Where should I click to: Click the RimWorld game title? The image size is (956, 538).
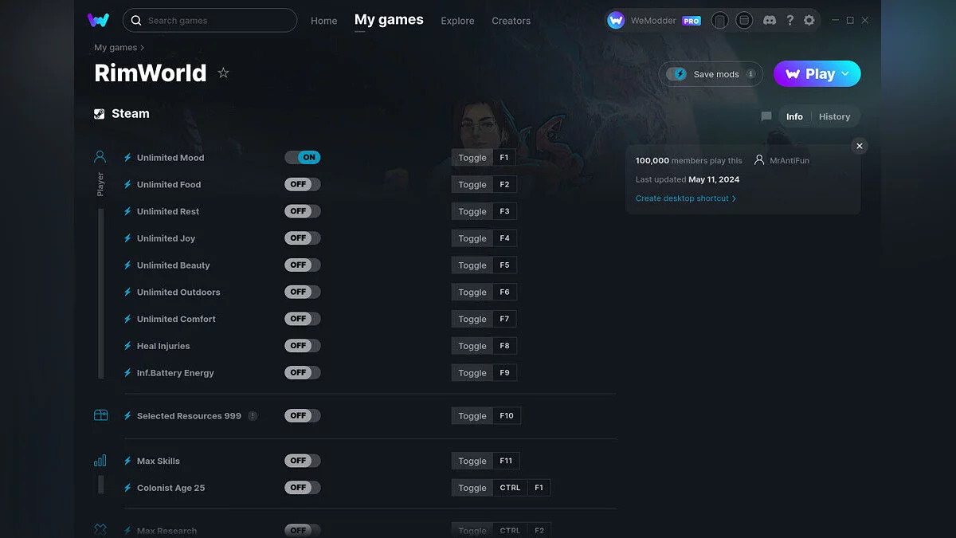point(150,73)
